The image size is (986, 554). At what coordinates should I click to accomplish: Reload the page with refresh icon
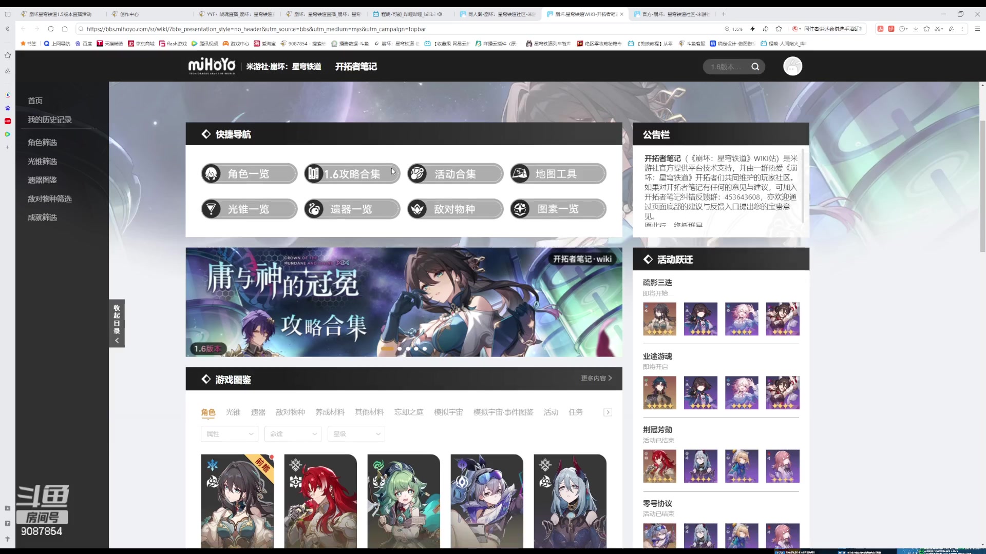tap(50, 29)
